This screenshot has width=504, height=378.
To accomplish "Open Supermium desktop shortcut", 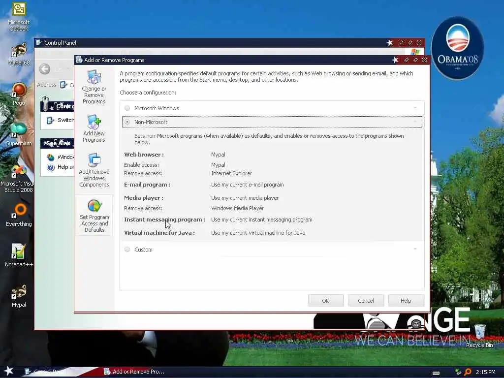I will pos(19,134).
